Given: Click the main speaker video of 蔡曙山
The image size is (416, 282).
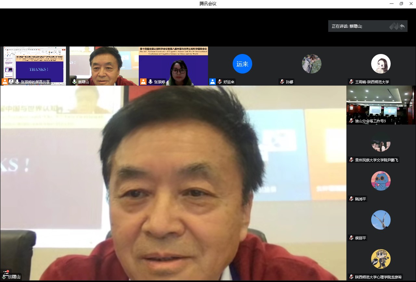Looking at the screenshot, I should pyautogui.click(x=173, y=183).
